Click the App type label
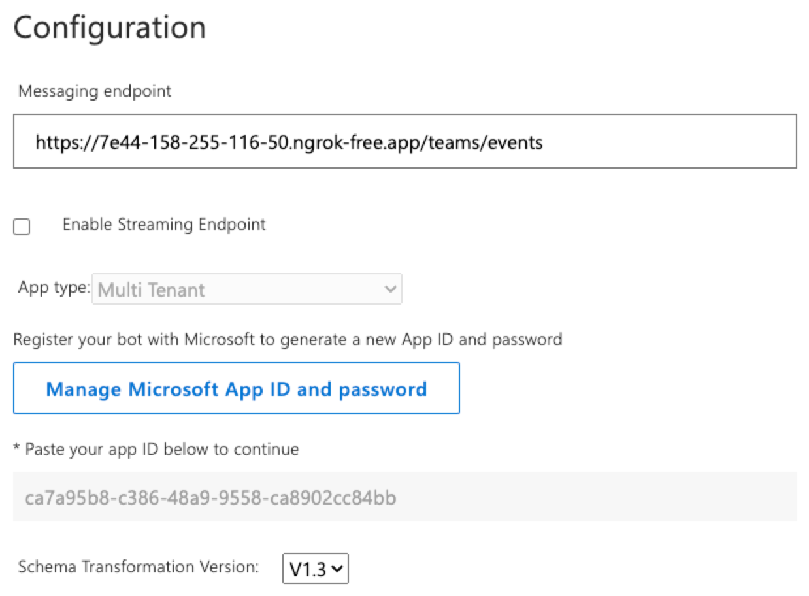Image resolution: width=809 pixels, height=596 pixels. point(54,288)
